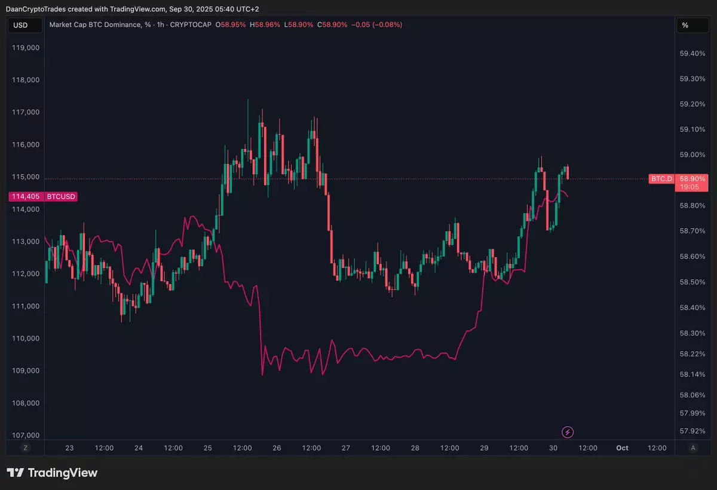
Task: Click the TradingView logo
Action: [52, 473]
